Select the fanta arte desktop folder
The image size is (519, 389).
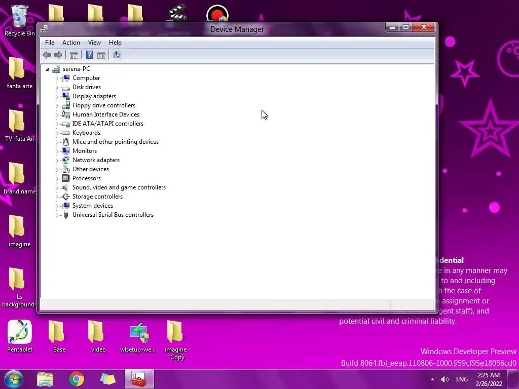(20, 73)
